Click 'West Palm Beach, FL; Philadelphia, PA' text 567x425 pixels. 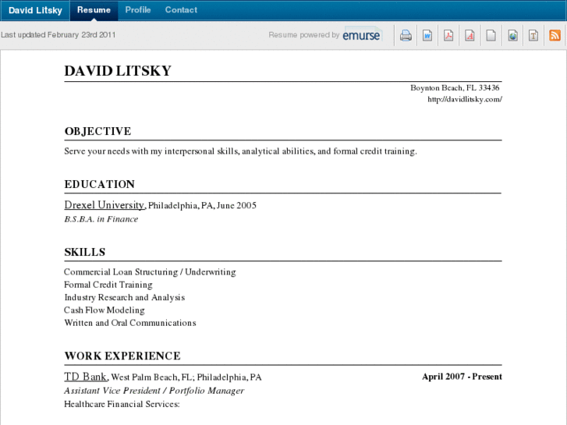click(186, 377)
